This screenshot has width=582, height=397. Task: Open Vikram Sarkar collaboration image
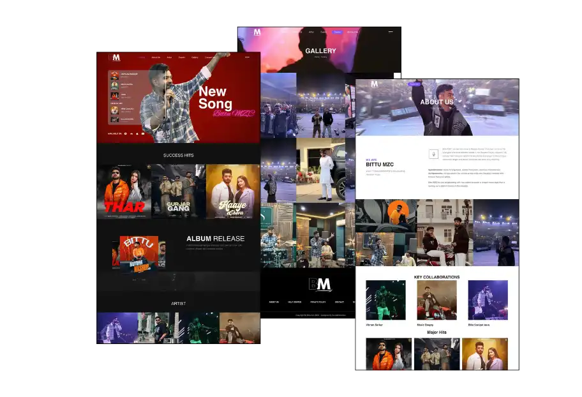coord(385,300)
